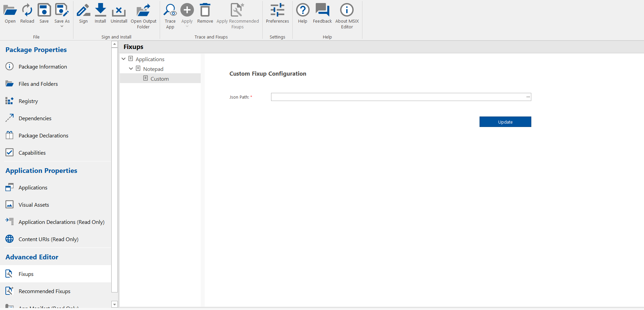The image size is (644, 310).
Task: Collapse the Notepad tree node
Action: (x=131, y=69)
